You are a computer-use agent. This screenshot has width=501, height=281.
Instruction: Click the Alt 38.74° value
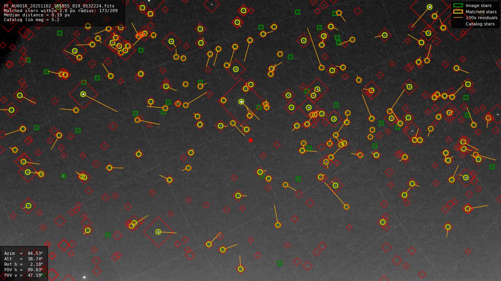(x=35, y=259)
